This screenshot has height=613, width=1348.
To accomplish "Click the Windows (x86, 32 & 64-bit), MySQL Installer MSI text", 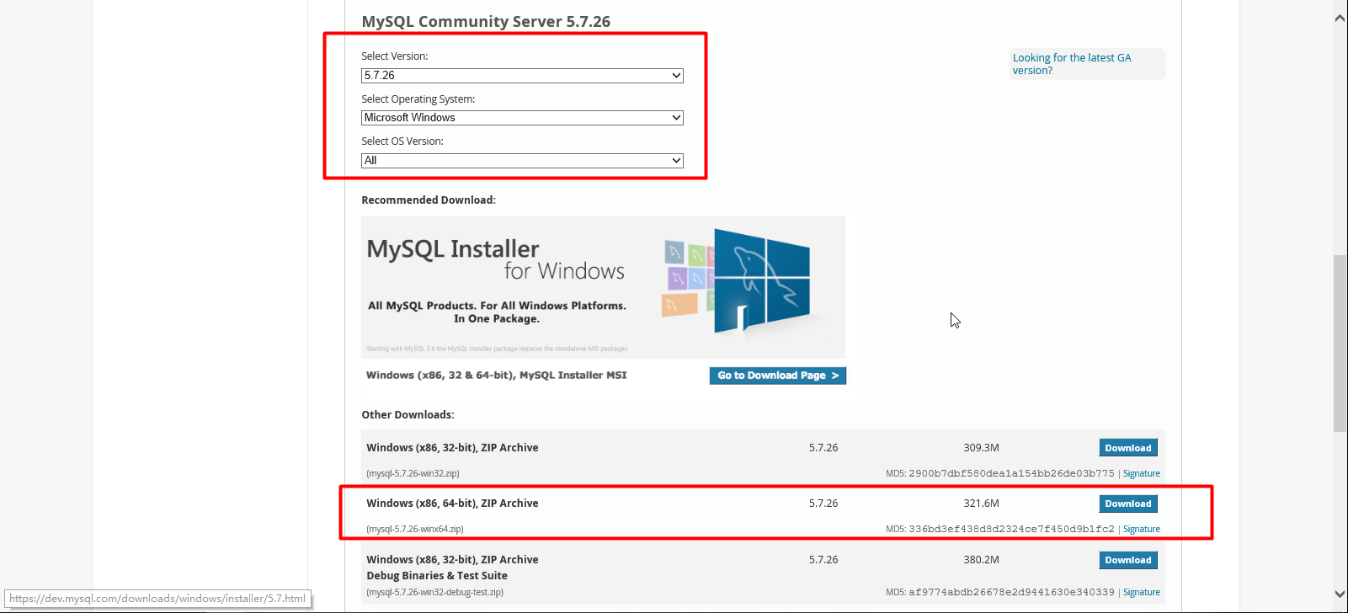I will click(497, 376).
